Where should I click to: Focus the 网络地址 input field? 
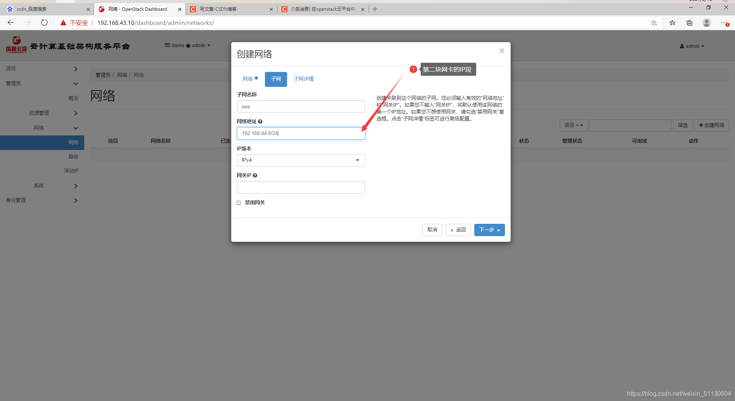click(301, 133)
